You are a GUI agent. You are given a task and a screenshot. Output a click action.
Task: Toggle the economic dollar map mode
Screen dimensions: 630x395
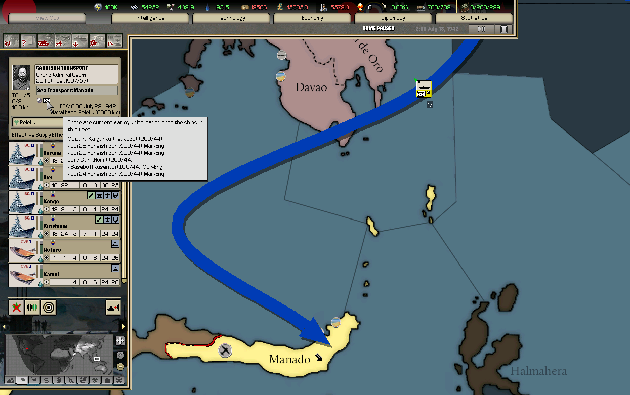click(x=47, y=380)
